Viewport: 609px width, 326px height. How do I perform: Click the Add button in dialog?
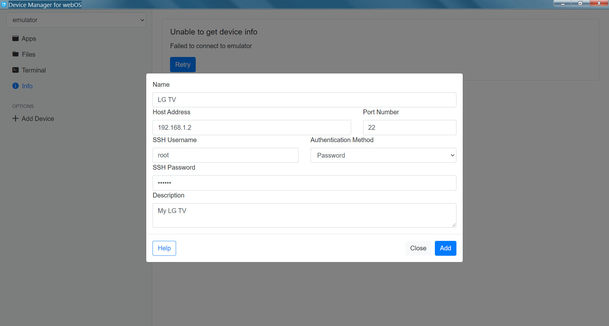click(445, 248)
